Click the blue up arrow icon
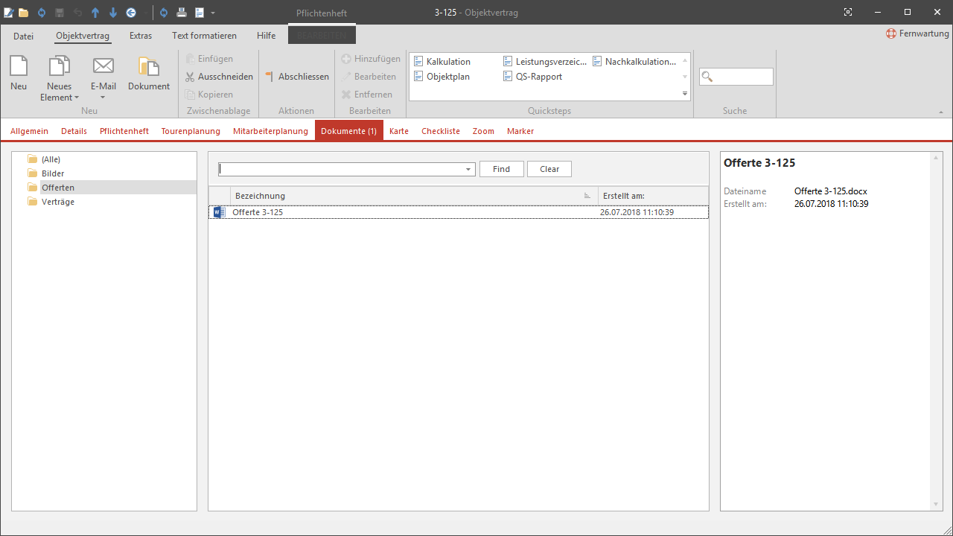This screenshot has width=953, height=536. click(x=95, y=13)
